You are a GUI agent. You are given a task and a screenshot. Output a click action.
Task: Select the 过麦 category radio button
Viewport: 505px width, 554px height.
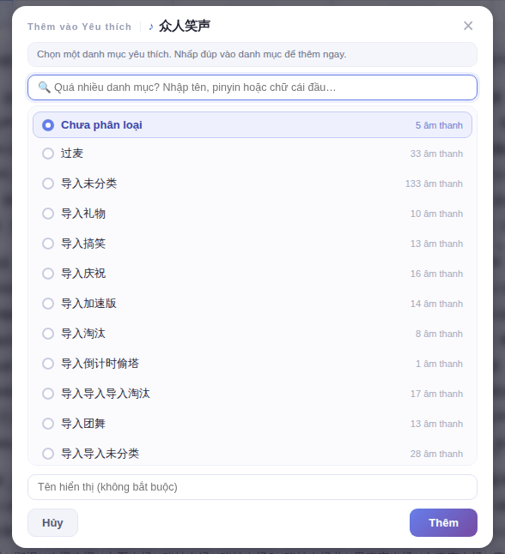(48, 154)
